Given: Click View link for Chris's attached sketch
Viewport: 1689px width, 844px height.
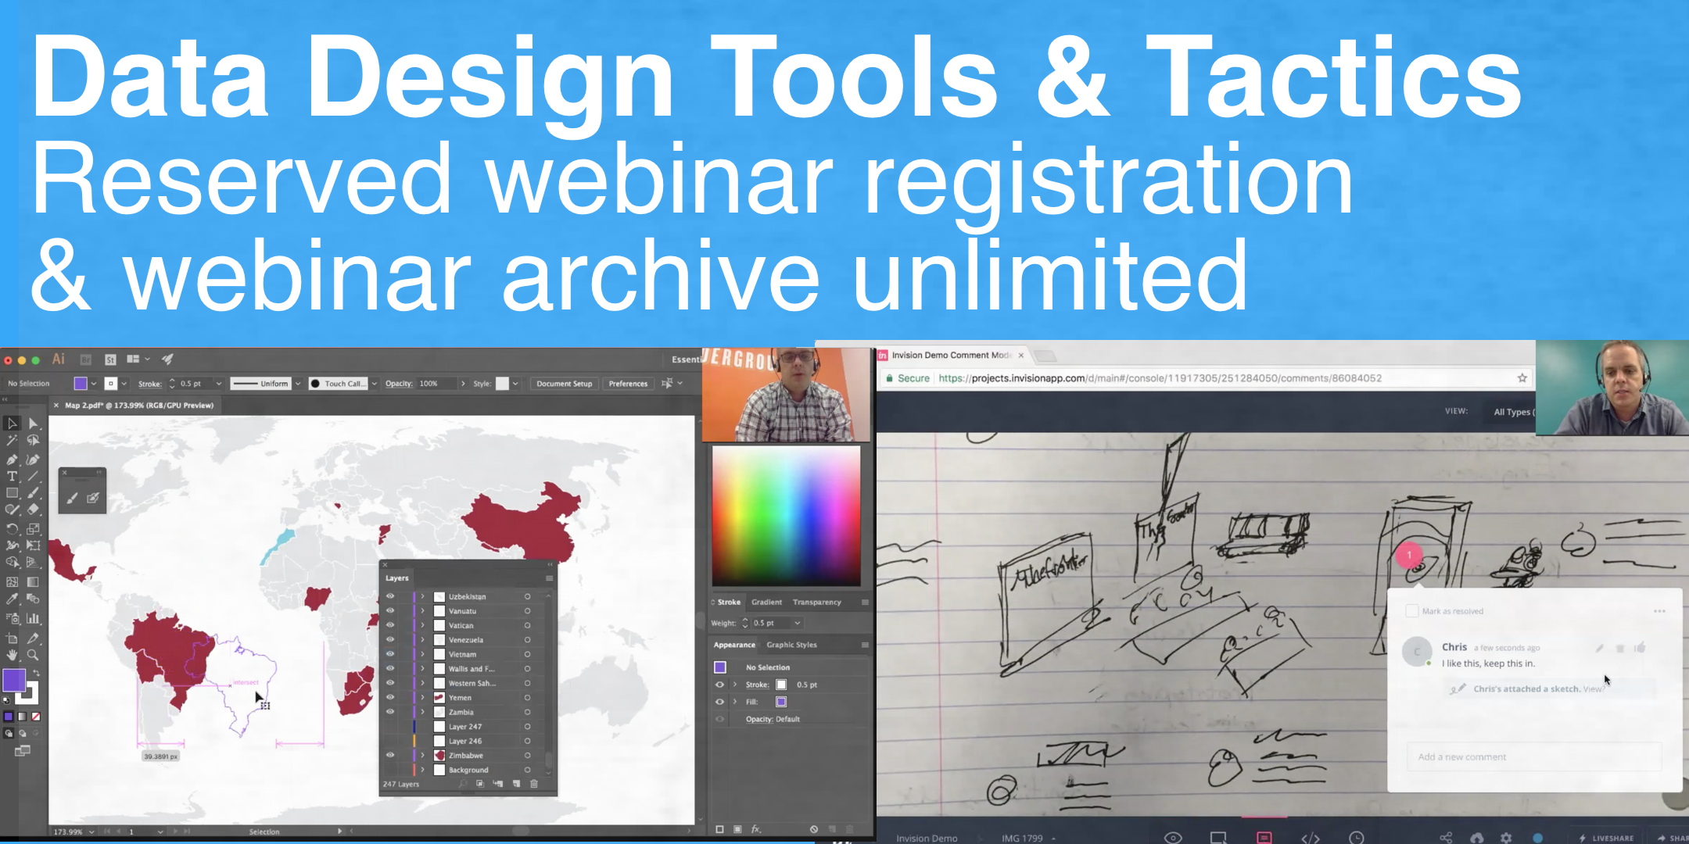Looking at the screenshot, I should pyautogui.click(x=1592, y=689).
